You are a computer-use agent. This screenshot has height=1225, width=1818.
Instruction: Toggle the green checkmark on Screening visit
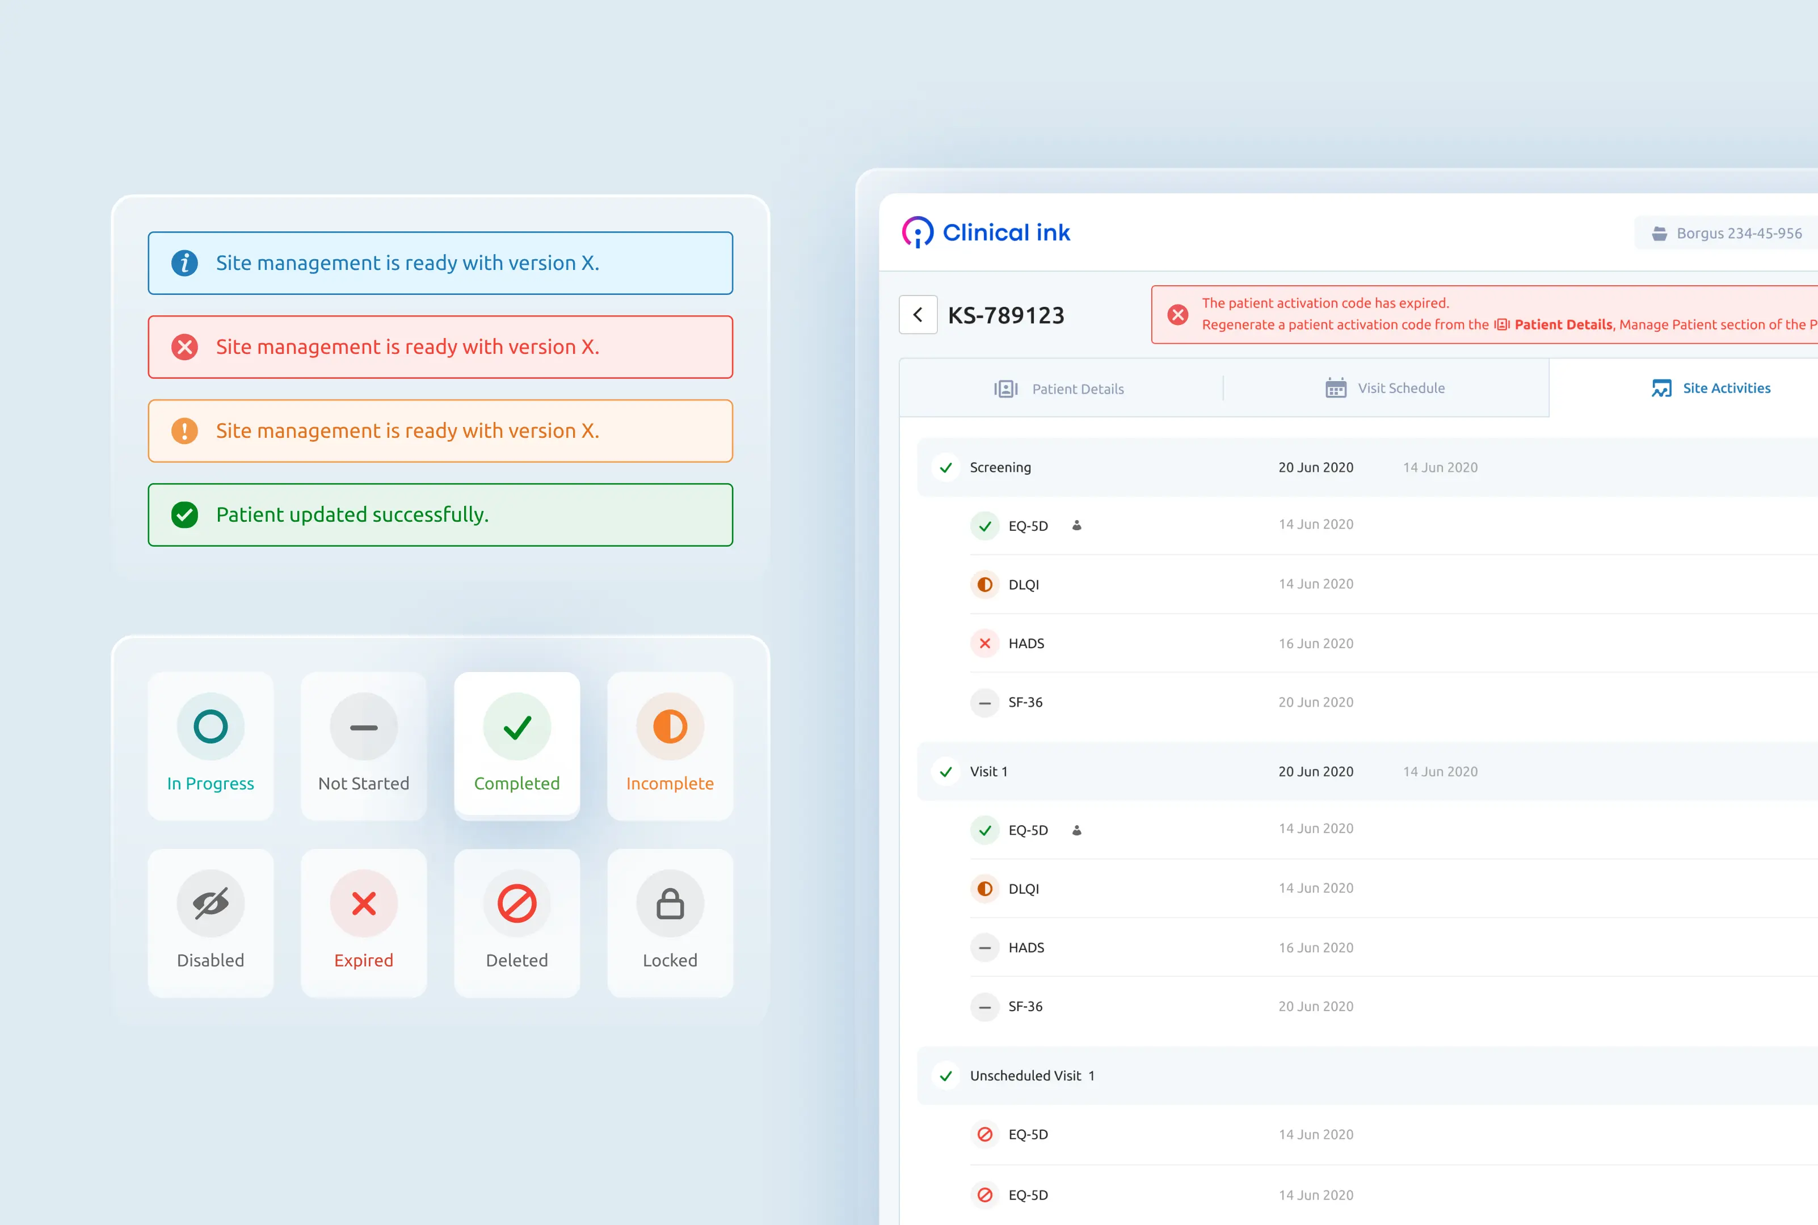[x=946, y=467]
